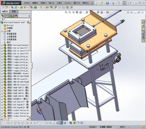Click Apply Scene icon

point(102,12)
